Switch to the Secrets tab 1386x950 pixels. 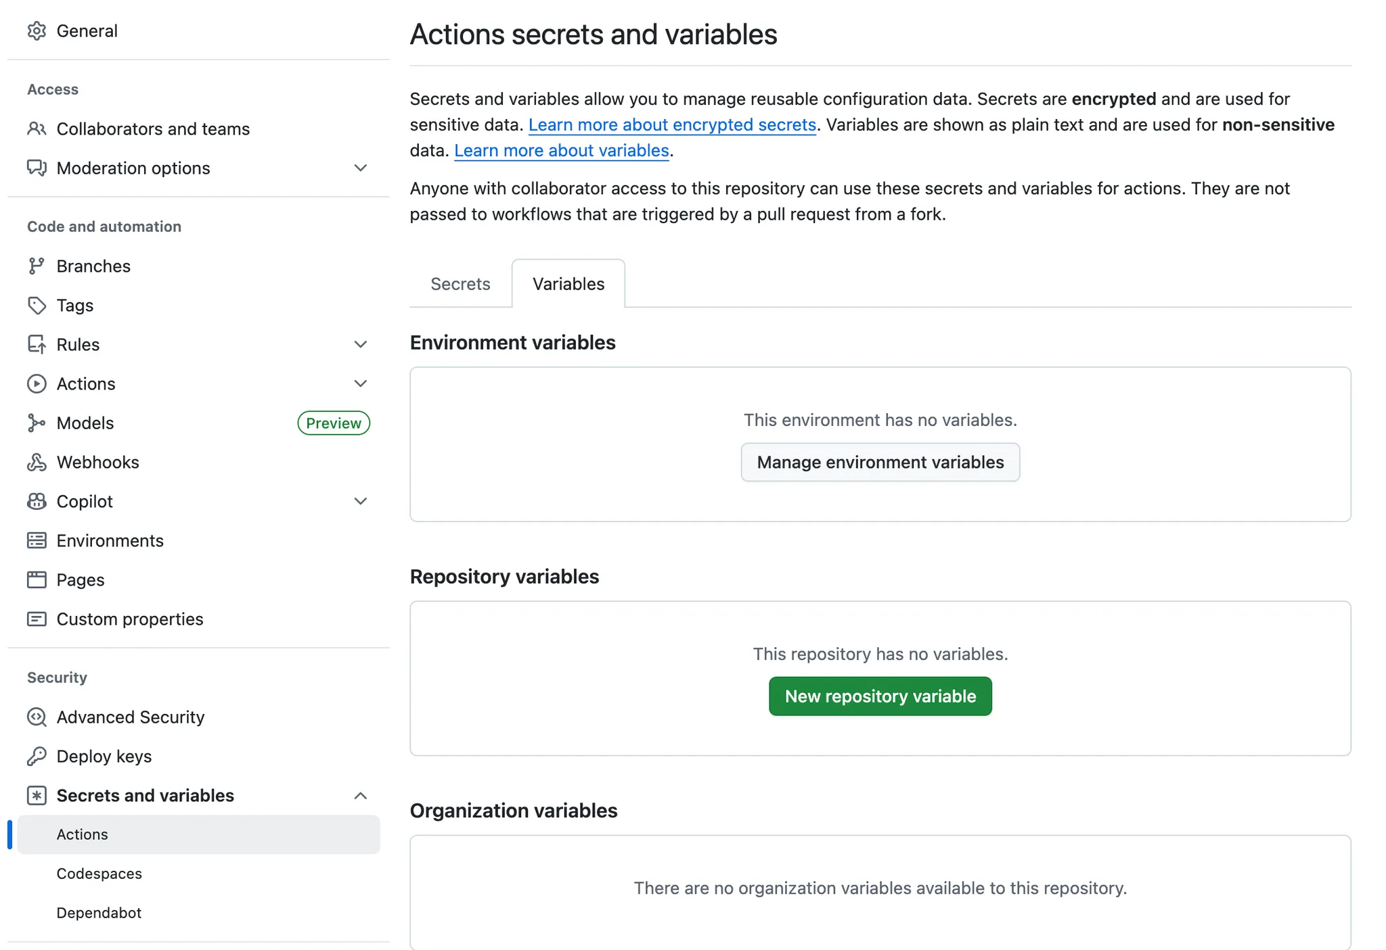460,284
